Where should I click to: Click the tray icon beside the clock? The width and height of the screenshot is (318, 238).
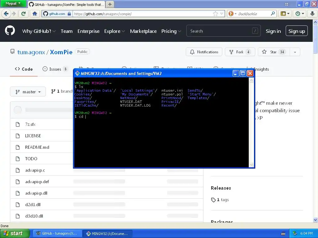(295, 234)
